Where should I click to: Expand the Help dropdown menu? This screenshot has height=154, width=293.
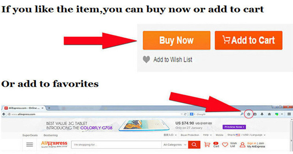pos(208,135)
